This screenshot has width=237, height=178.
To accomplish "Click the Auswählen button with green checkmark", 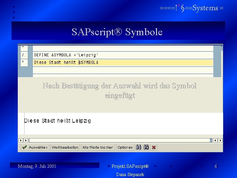I will (35, 147).
